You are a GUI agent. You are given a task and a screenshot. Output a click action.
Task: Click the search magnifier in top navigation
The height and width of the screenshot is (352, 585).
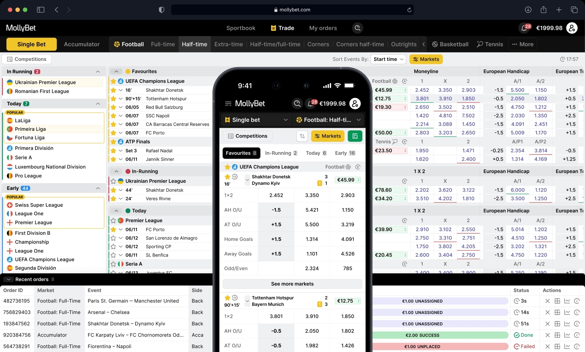tap(357, 28)
